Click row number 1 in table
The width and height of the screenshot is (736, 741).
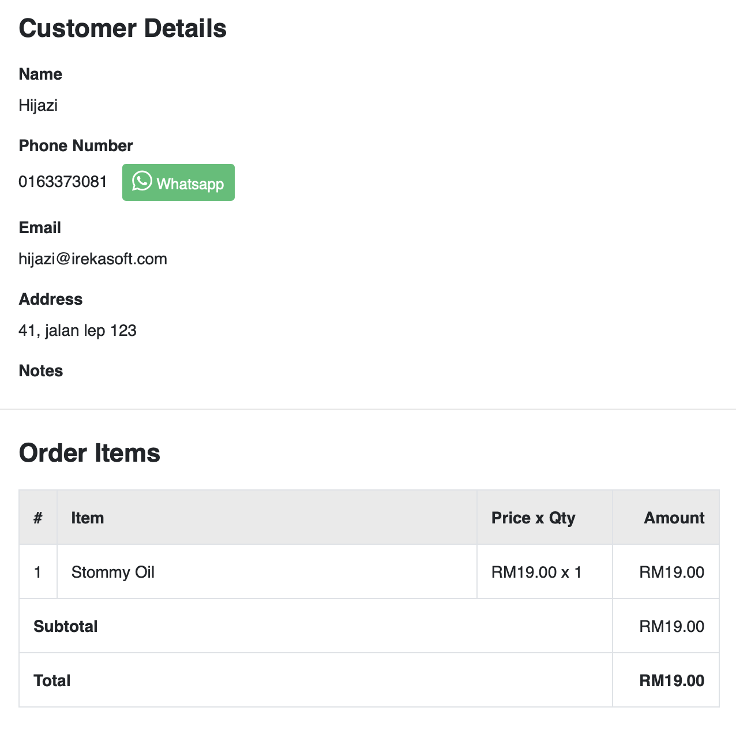(x=38, y=572)
